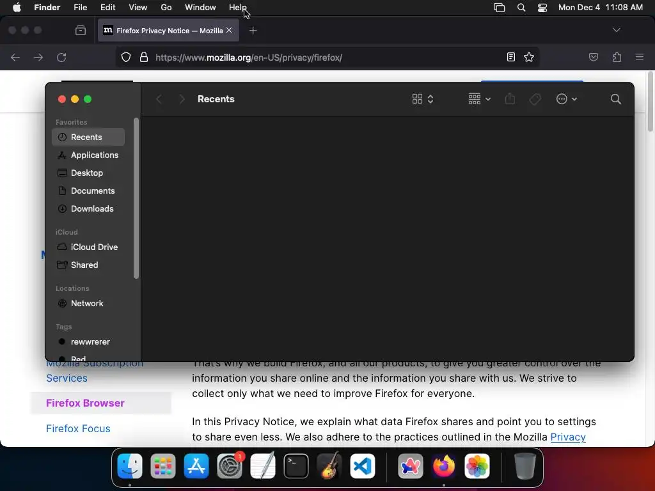655x491 pixels.
Task: Click the Stage Manager windows icon in menu bar
Action: [x=499, y=8]
